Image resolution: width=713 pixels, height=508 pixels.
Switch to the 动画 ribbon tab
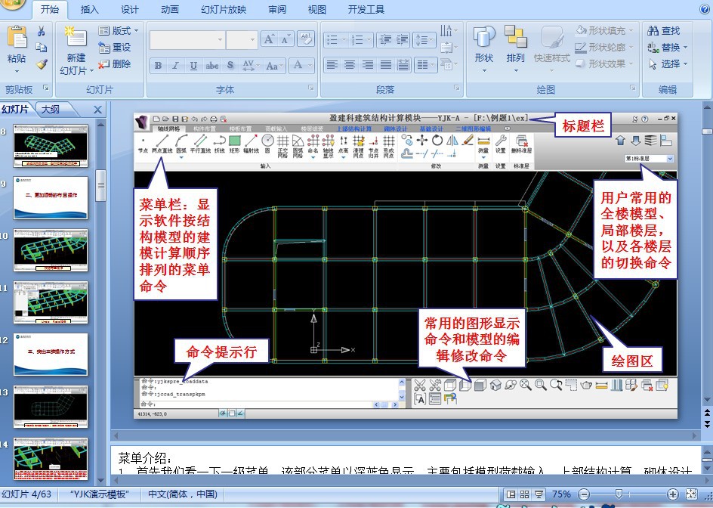[170, 10]
